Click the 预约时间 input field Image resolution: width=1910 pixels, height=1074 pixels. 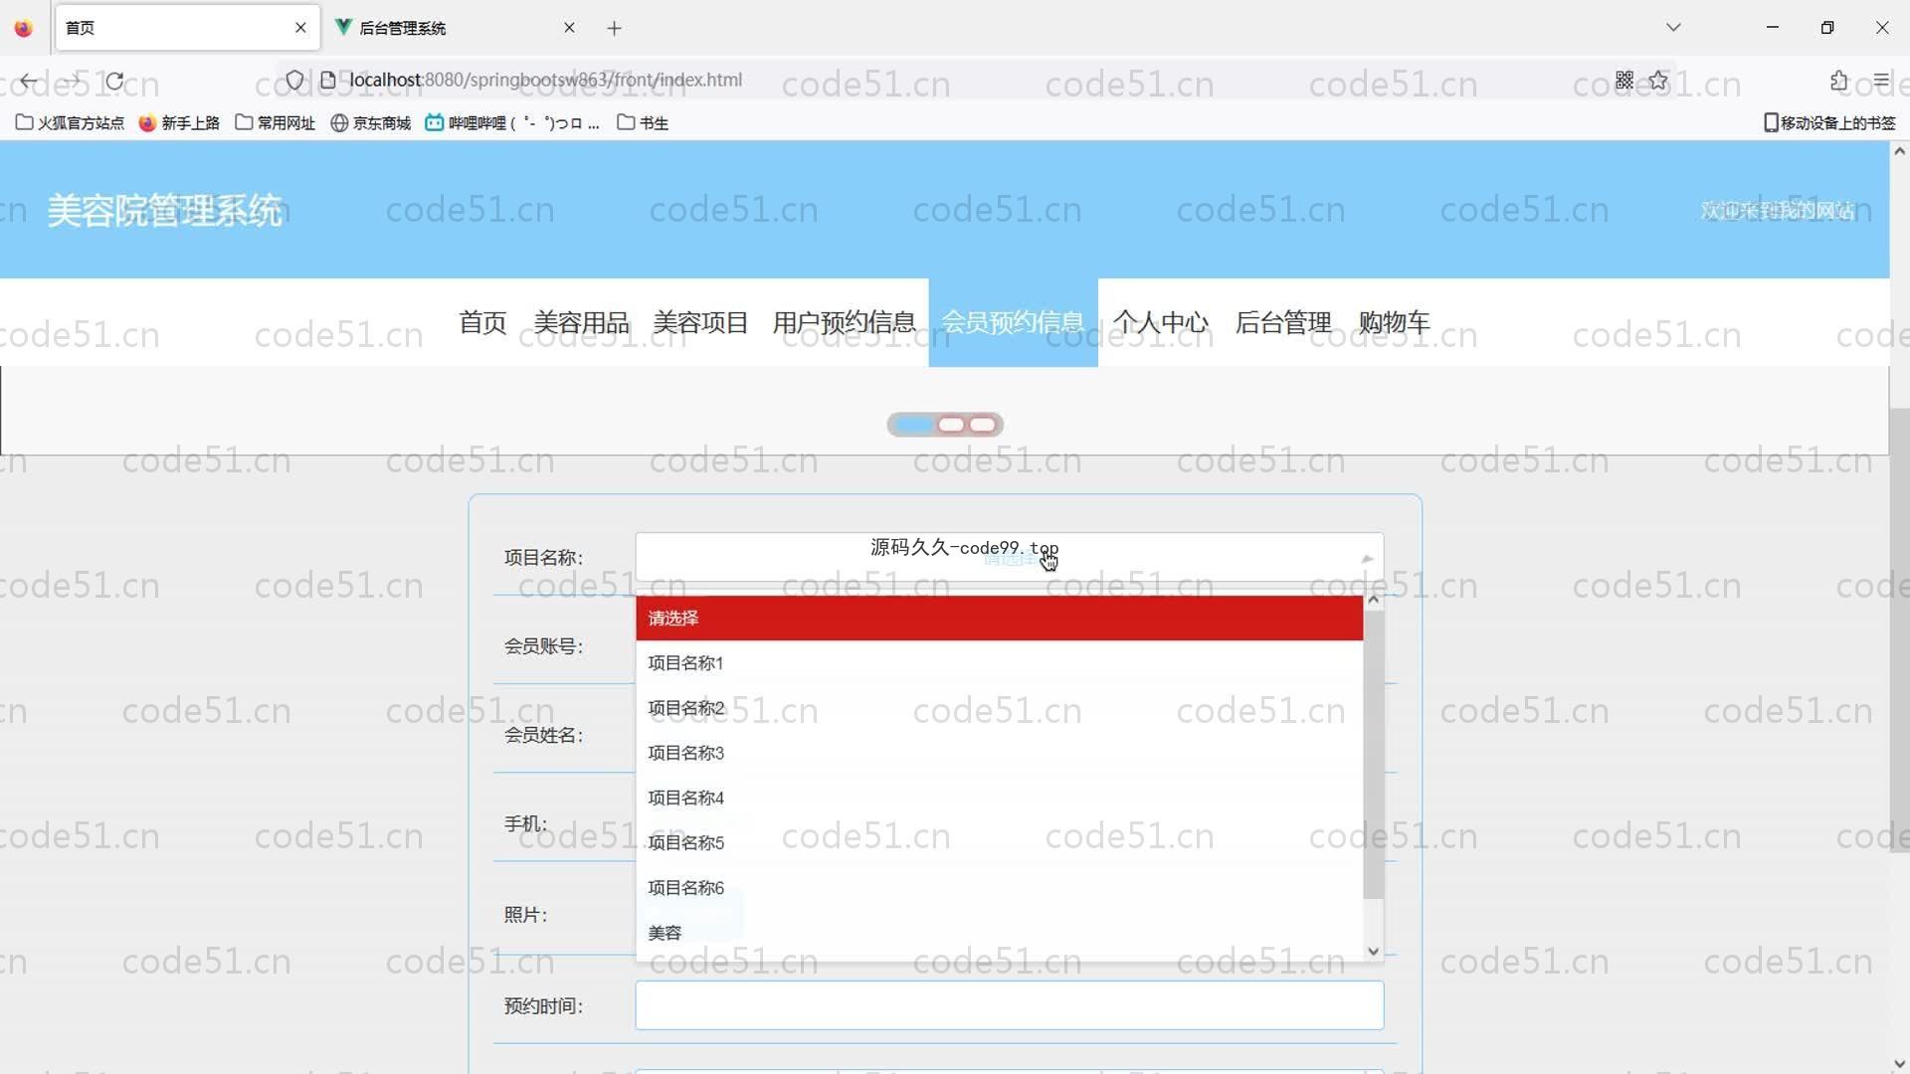pos(1009,1005)
